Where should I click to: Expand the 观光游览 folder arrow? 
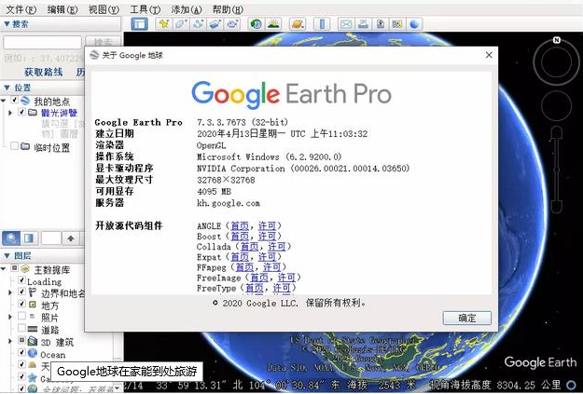tap(10, 112)
